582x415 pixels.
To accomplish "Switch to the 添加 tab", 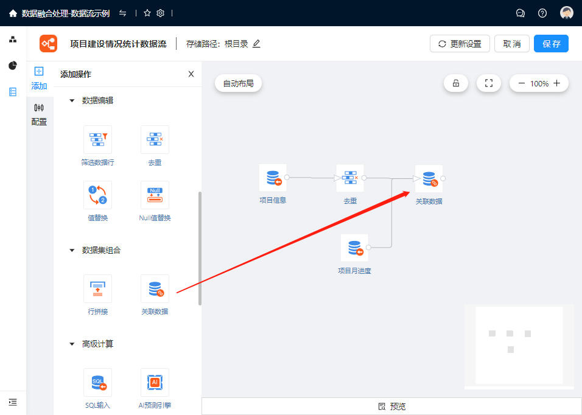I will click(x=39, y=78).
